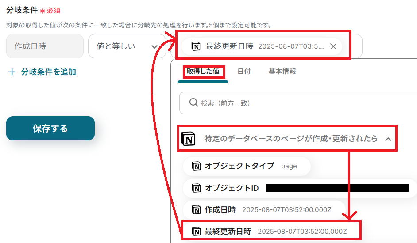Click the plus icon beside 分岐条件を追加
This screenshot has height=243, width=417.
pyautogui.click(x=12, y=72)
